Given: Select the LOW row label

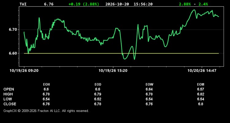Looking at the screenshot, I should [8, 99].
